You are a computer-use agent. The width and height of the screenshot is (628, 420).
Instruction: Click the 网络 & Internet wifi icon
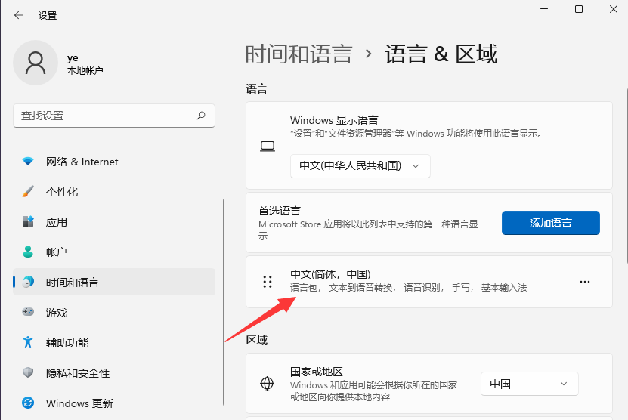click(28, 162)
